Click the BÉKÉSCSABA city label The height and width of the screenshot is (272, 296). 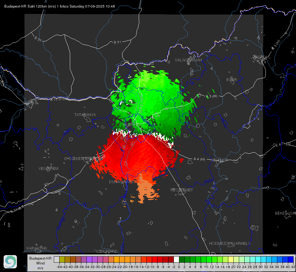point(285,213)
